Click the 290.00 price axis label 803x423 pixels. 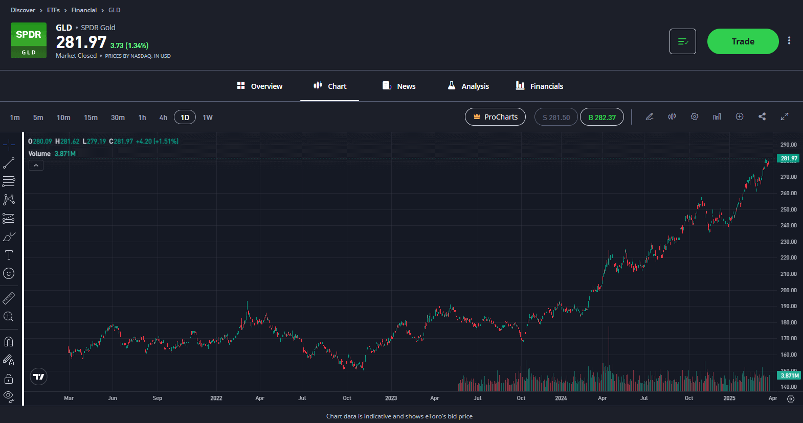point(789,145)
